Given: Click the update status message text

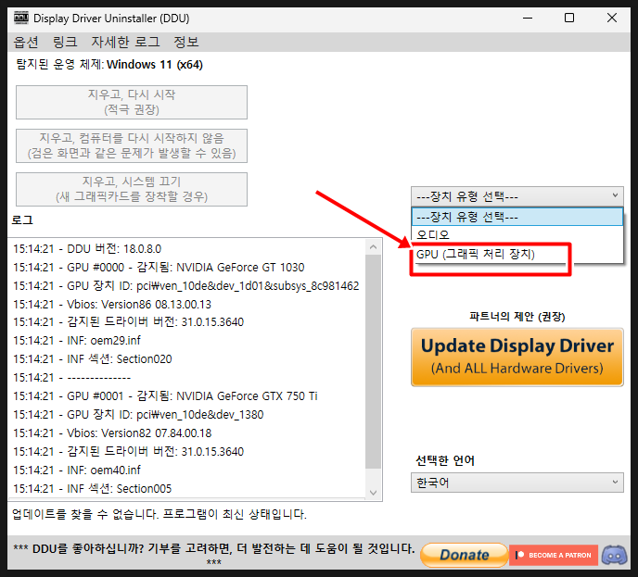Looking at the screenshot, I should 159,514.
